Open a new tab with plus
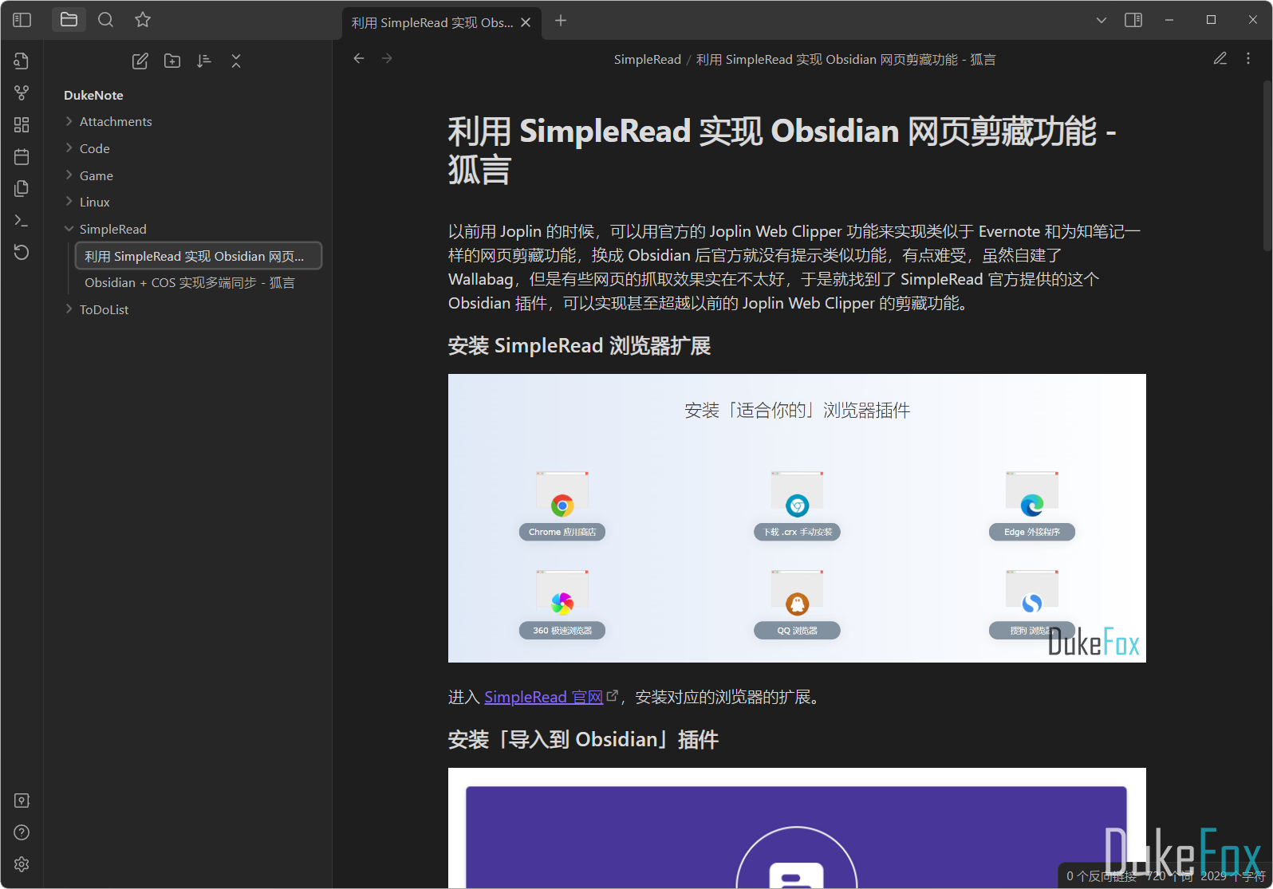 pyautogui.click(x=561, y=20)
